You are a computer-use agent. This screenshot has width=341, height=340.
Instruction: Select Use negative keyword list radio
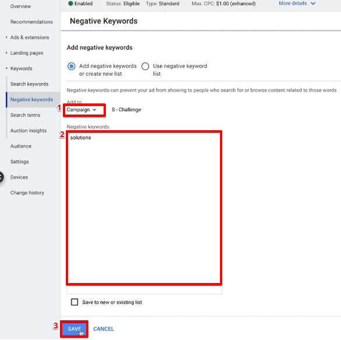tap(145, 66)
